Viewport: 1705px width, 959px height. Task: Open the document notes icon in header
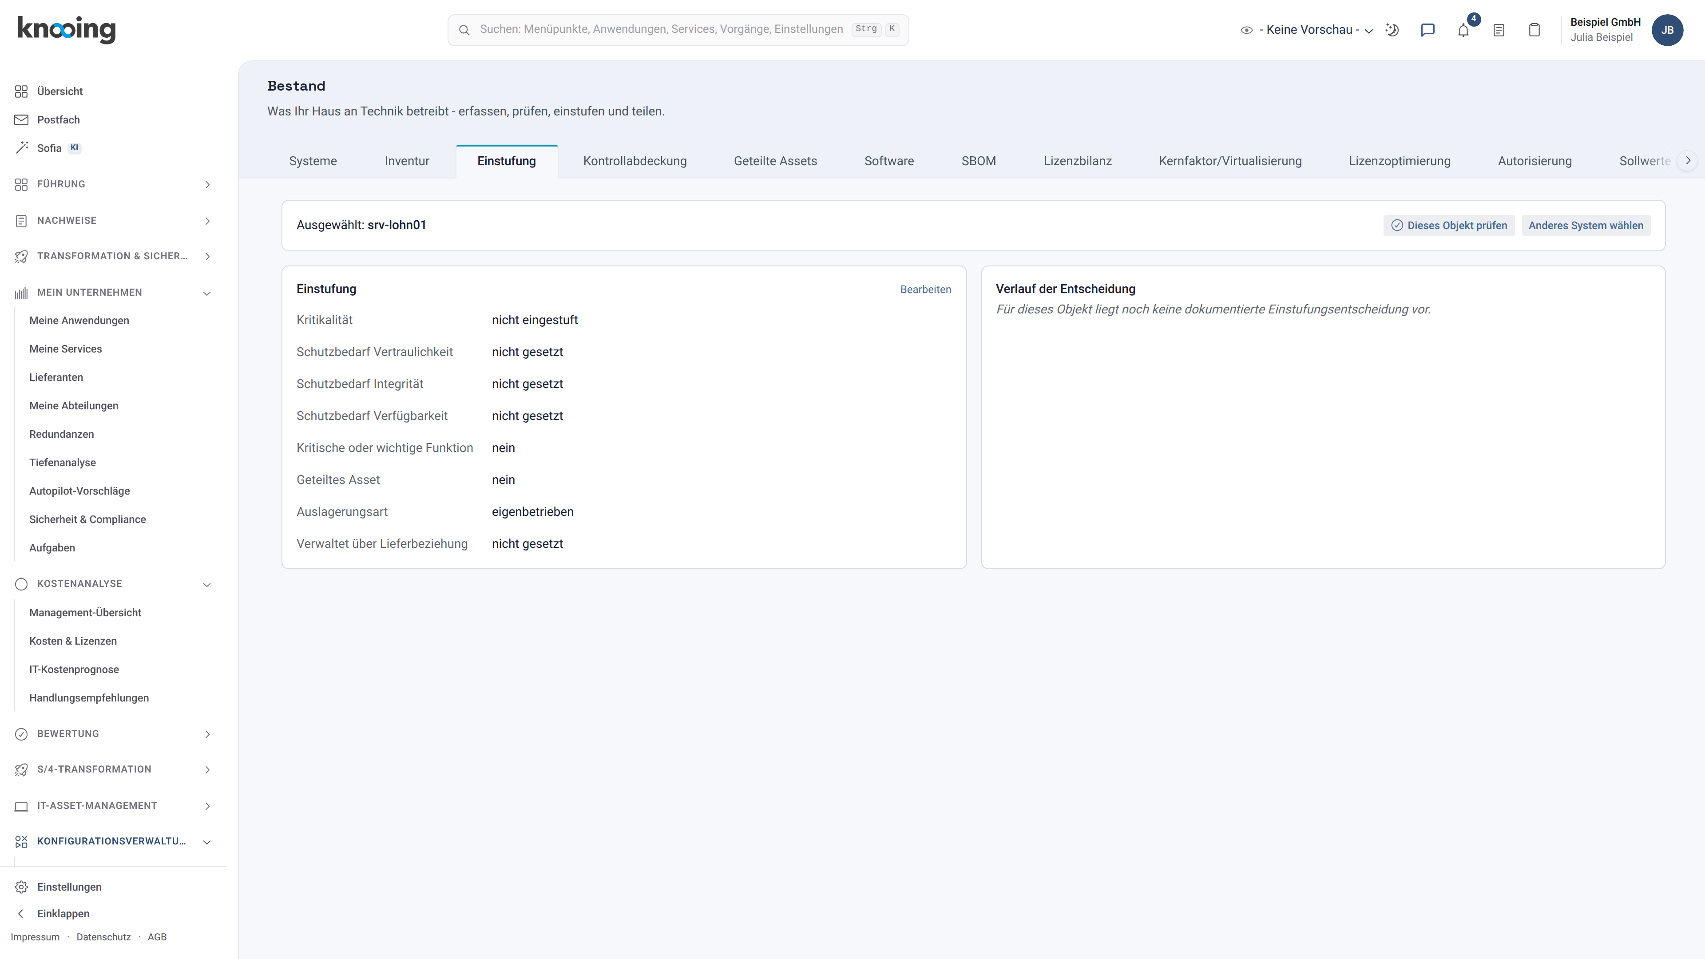pyautogui.click(x=1499, y=30)
